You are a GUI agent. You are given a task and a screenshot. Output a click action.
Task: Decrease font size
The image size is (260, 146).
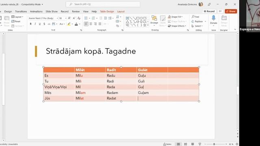point(74,18)
